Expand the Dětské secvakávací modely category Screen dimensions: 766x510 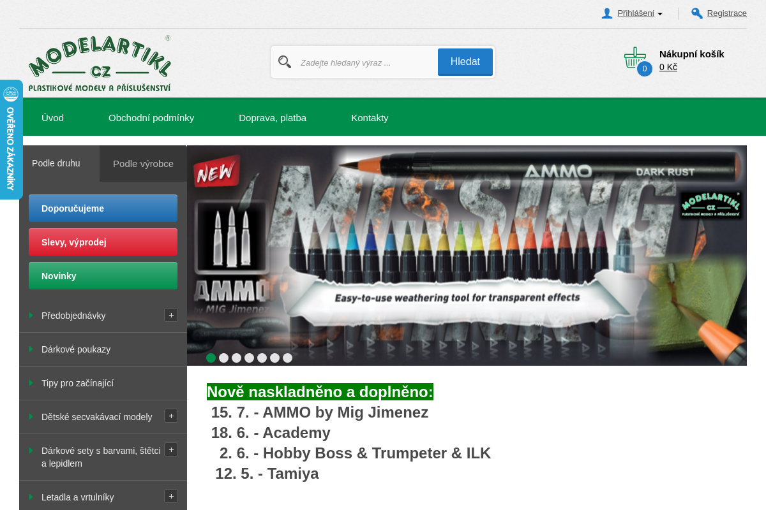coord(171,416)
